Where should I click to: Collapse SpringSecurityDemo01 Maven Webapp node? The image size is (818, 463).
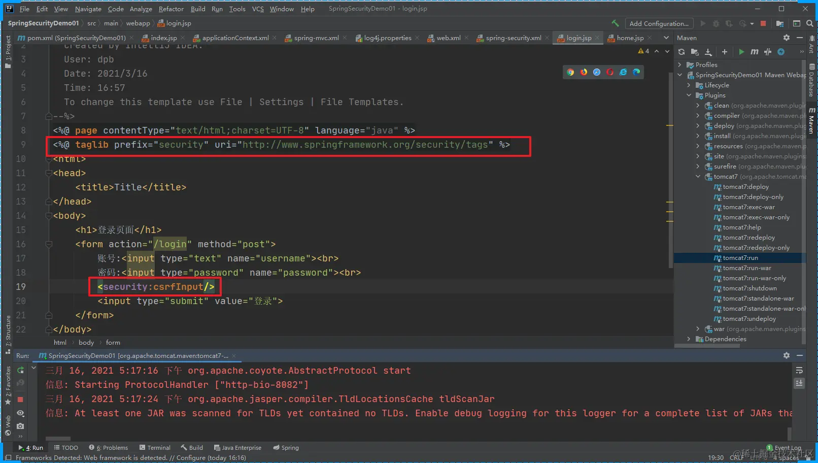click(x=680, y=75)
